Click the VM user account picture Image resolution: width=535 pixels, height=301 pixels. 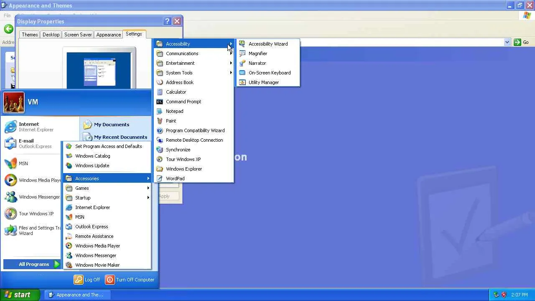click(14, 102)
